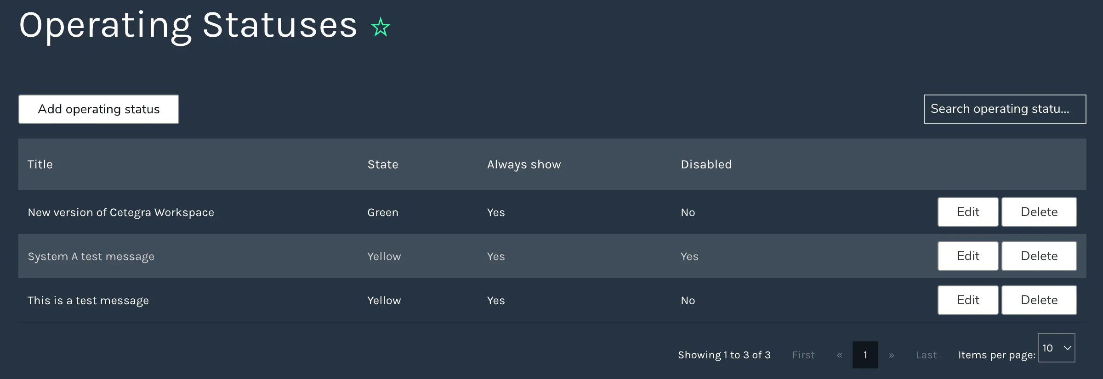Sort by the Title column header
Screen dimensions: 1103x379
point(40,164)
